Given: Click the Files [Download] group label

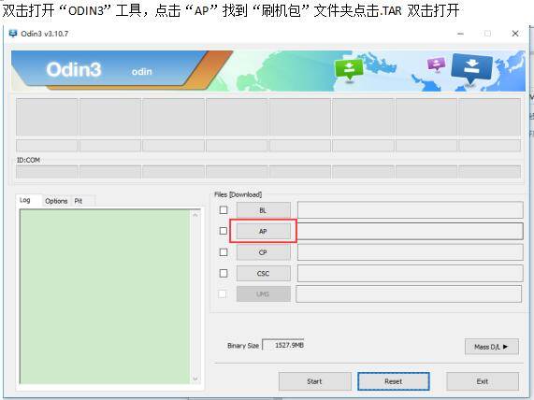Looking at the screenshot, I should tap(238, 194).
